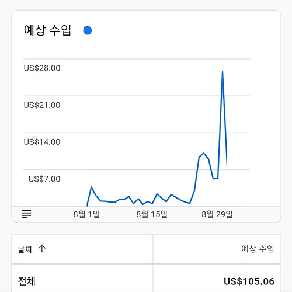Click the 8월 1일 axis date label
The width and height of the screenshot is (292, 292).
[86, 214]
